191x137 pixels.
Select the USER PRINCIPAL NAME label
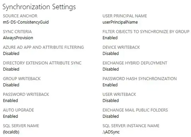(x=125, y=16)
